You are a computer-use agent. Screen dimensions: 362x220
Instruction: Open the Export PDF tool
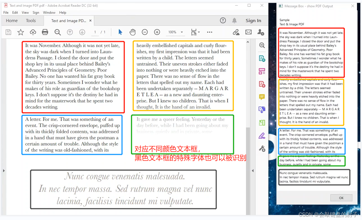click(x=262, y=58)
